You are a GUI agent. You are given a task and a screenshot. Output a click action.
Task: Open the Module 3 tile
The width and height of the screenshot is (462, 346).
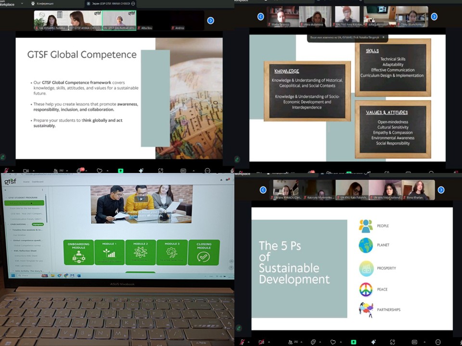(172, 252)
